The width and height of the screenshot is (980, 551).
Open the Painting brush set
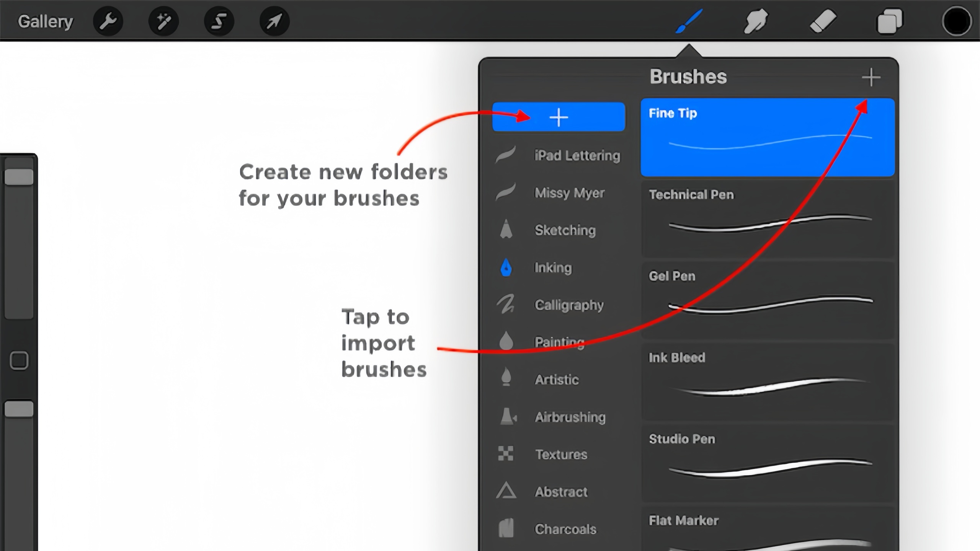point(559,342)
